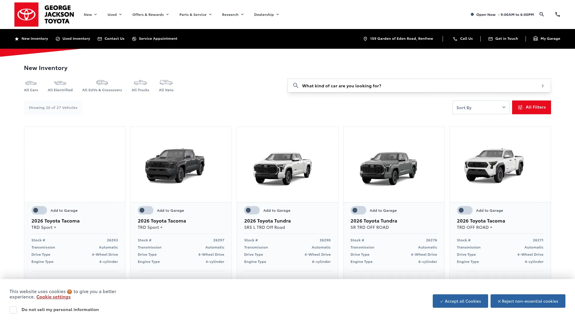The image size is (575, 323).
Task: Expand the Research menu
Action: pos(233,14)
